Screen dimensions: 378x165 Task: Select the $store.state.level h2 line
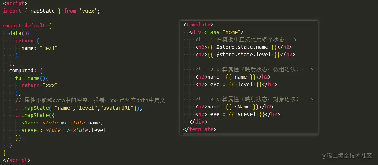[245, 54]
